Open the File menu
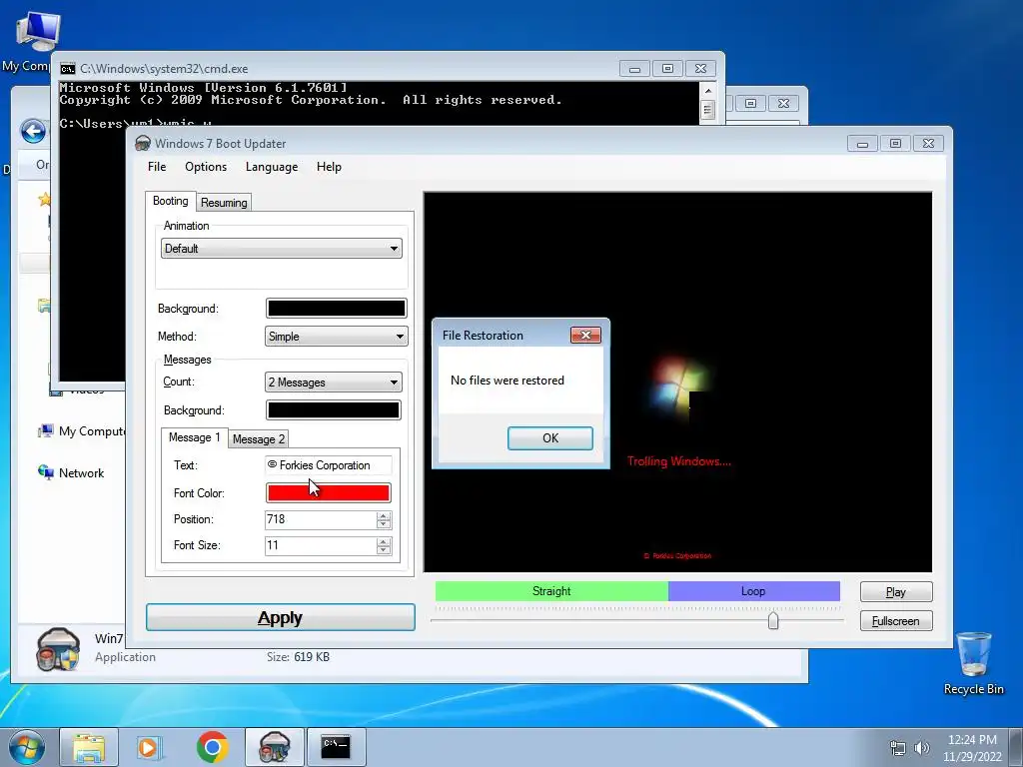The height and width of the screenshot is (767, 1023). pyautogui.click(x=157, y=167)
